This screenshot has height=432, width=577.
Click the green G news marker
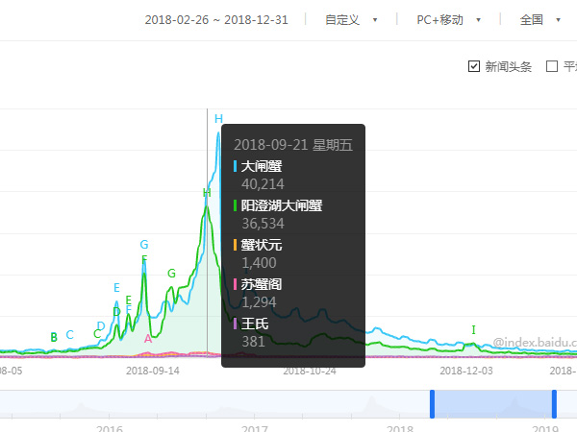coord(171,274)
